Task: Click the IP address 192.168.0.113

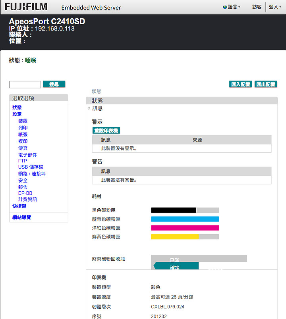Action: pyautogui.click(x=55, y=29)
